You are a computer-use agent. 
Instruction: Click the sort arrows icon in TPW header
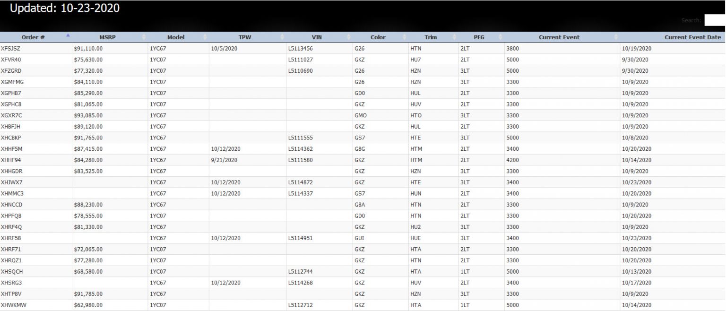pos(282,37)
